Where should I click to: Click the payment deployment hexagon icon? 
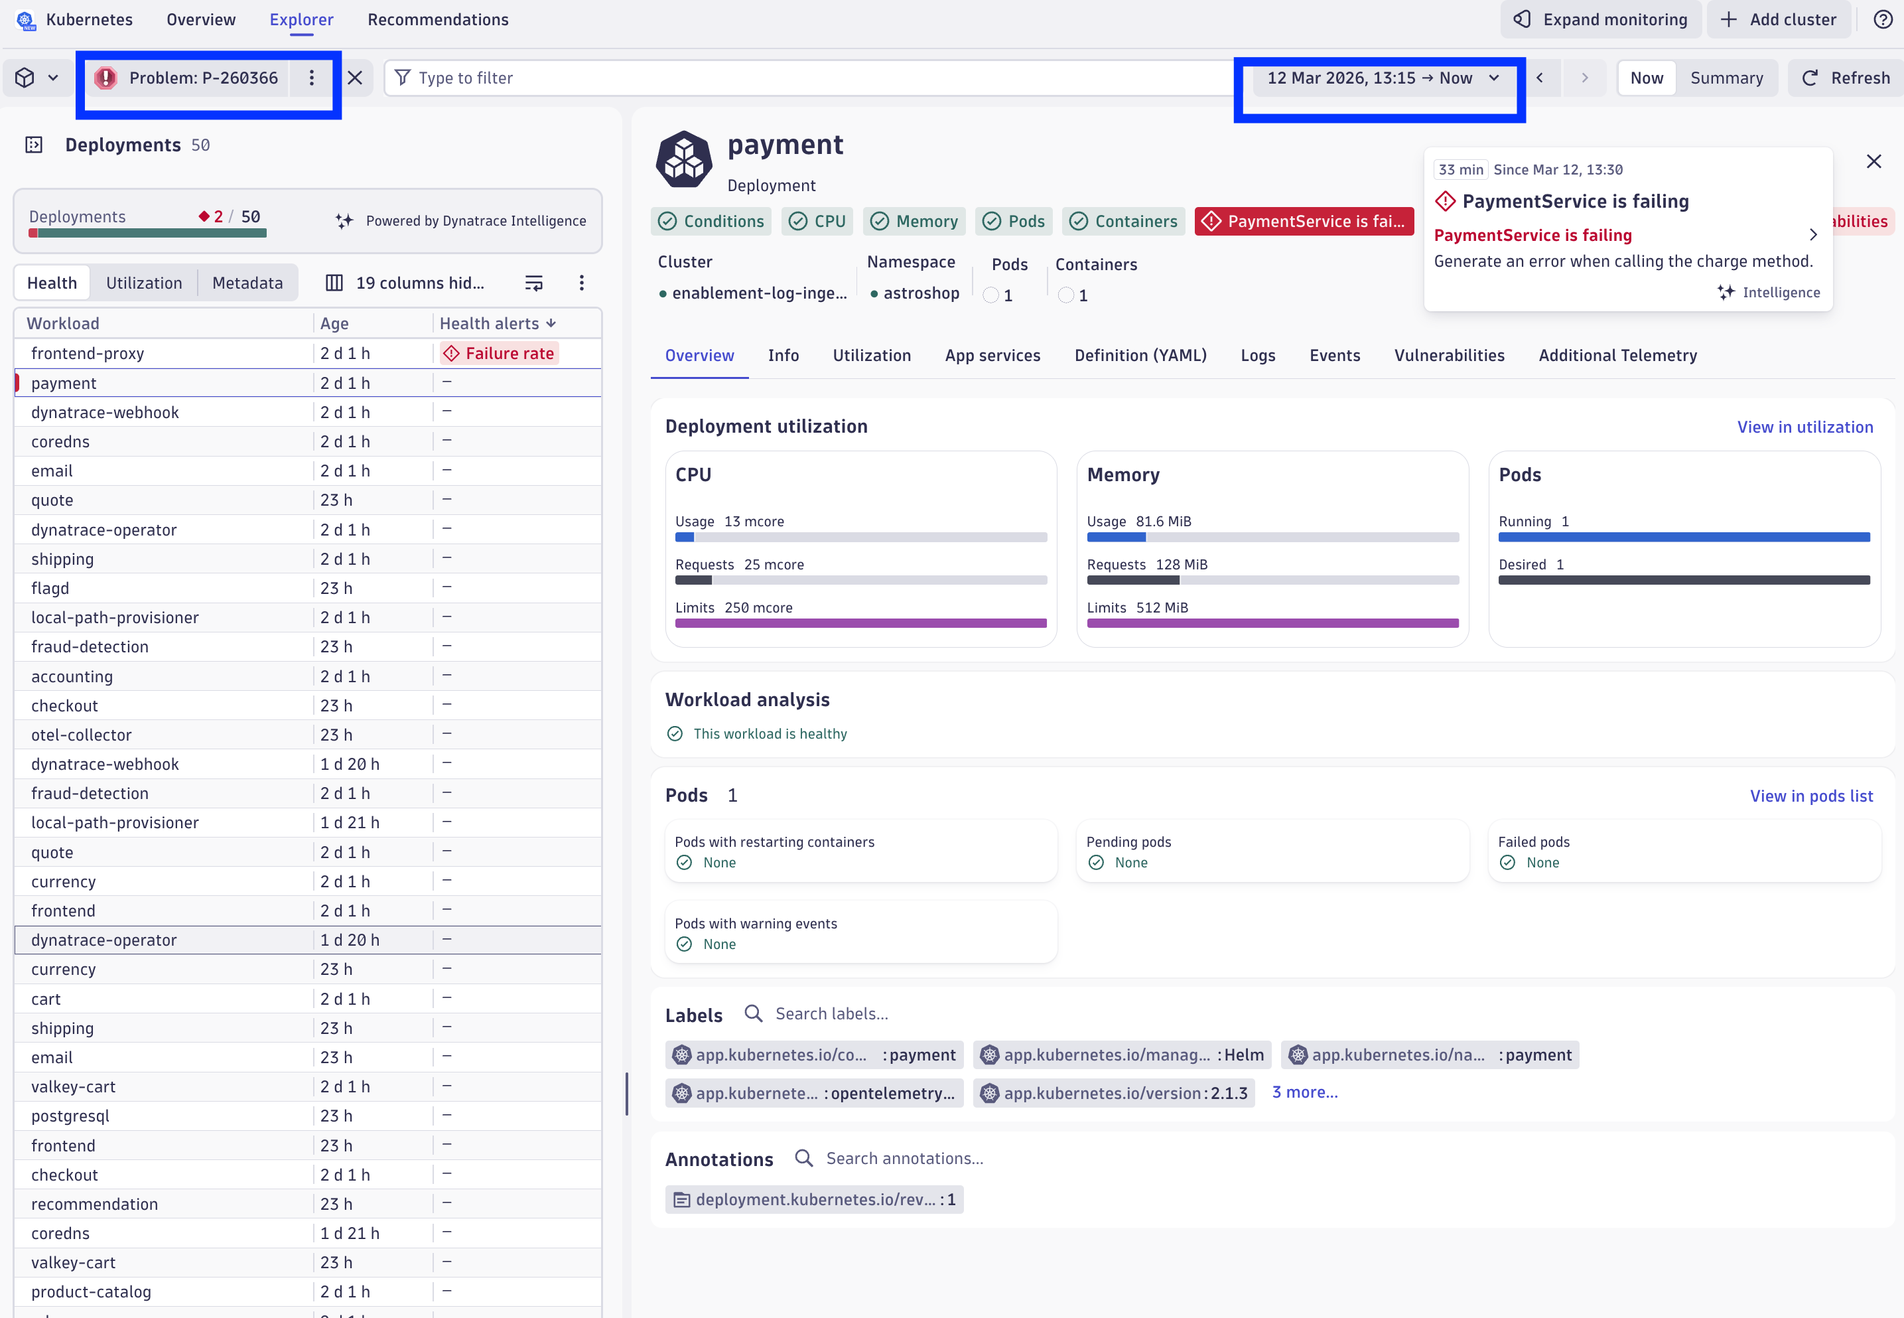pyautogui.click(x=684, y=159)
